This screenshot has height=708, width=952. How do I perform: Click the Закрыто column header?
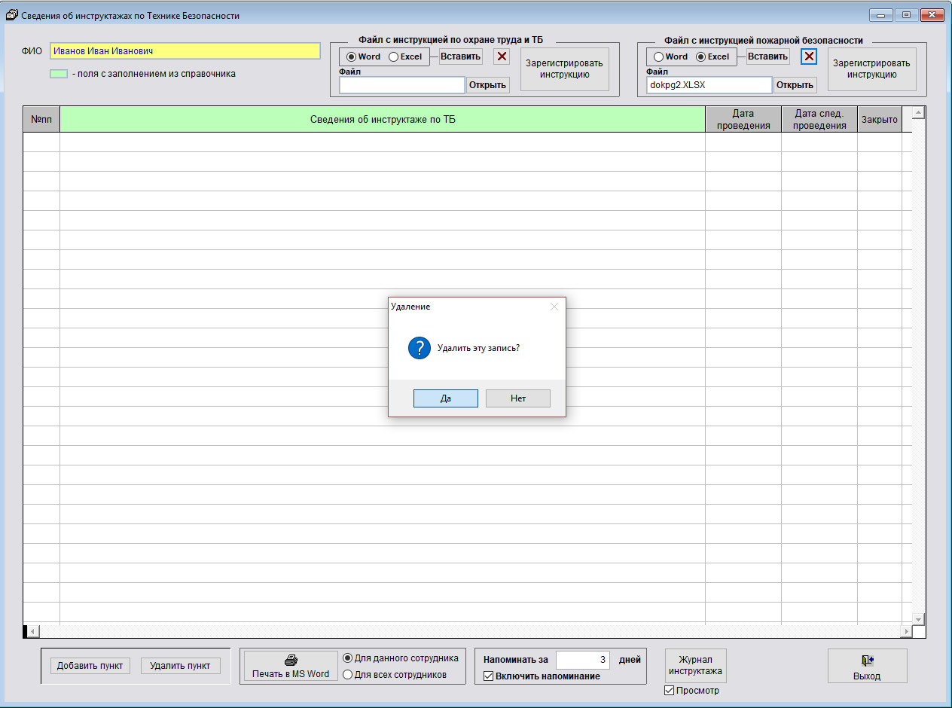[880, 120]
